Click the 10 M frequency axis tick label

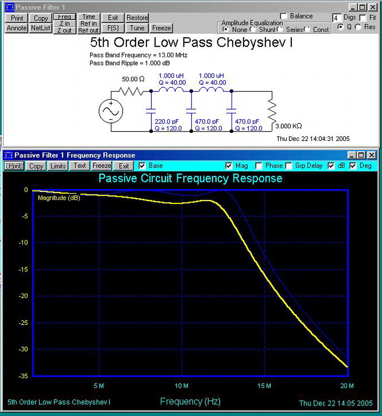181,386
